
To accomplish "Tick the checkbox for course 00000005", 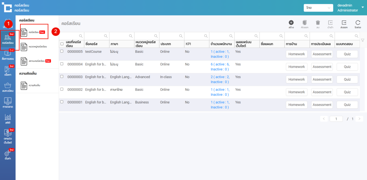I will pyautogui.click(x=62, y=51).
